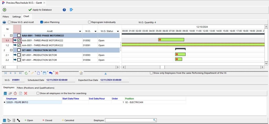Go to next record navigation icon
269x124 pixels.
coord(15,73)
